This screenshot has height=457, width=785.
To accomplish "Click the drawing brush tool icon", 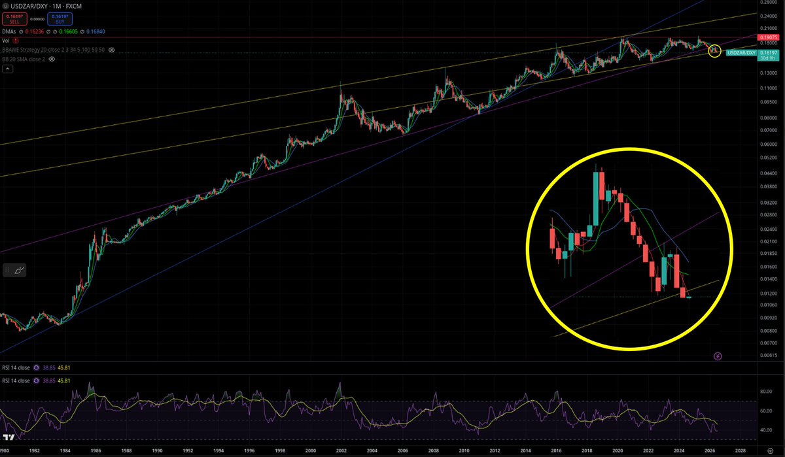I will (x=19, y=269).
